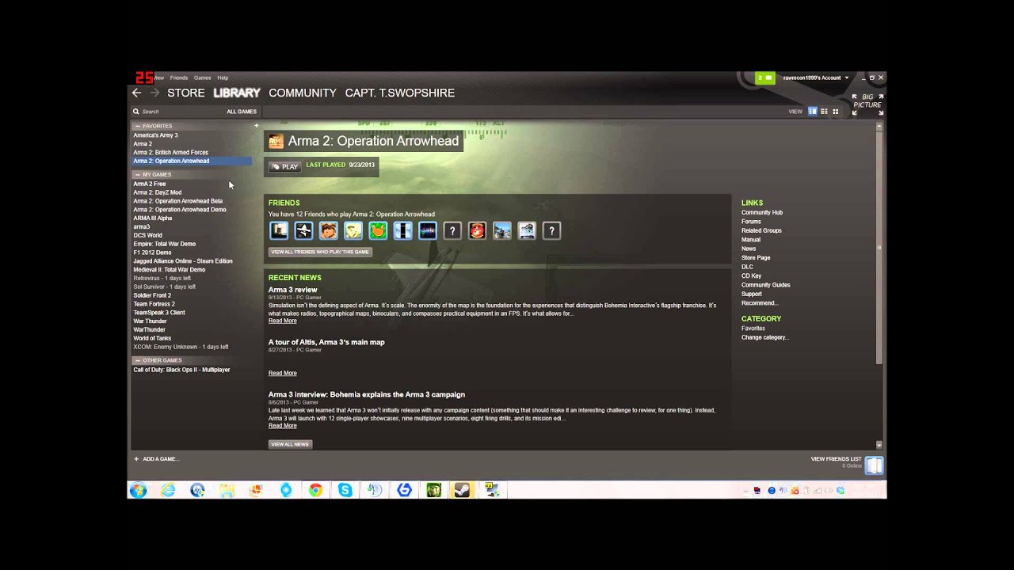Collapse the Other Games category
Viewport: 1014px width, 570px height.
coord(137,360)
